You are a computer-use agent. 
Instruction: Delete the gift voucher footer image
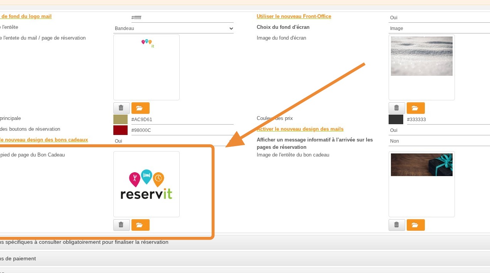point(121,225)
